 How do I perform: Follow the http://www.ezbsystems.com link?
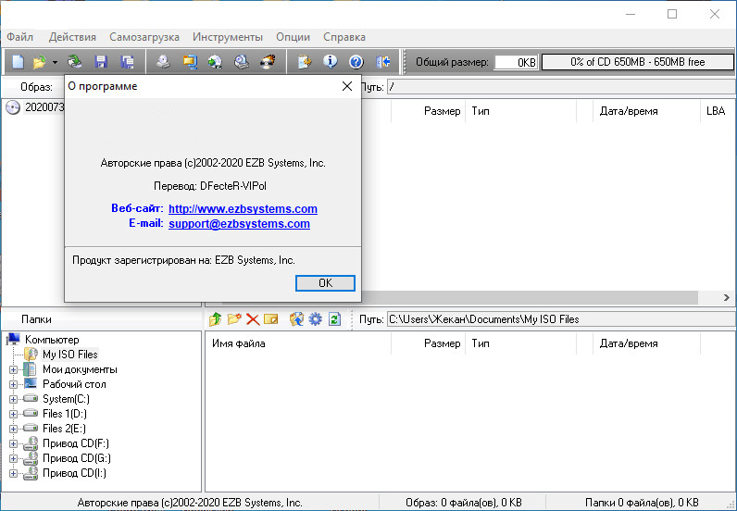point(243,209)
